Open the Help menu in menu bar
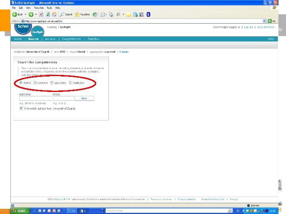This screenshot has height=214, width=286. click(x=58, y=8)
